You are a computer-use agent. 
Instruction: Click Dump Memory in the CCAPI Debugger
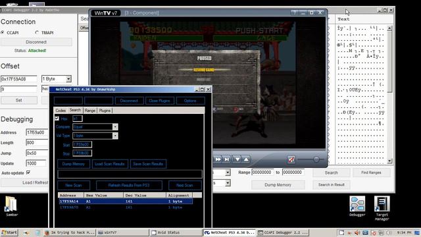click(278, 185)
